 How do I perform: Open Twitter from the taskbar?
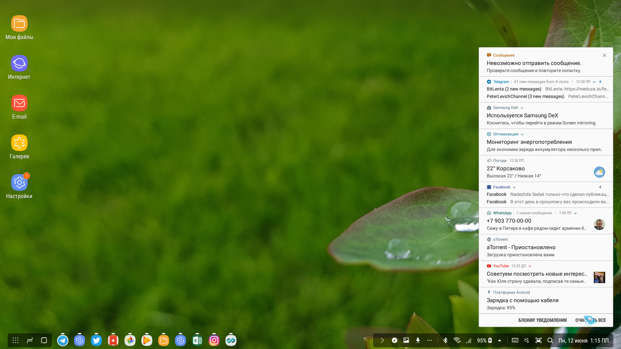click(96, 340)
